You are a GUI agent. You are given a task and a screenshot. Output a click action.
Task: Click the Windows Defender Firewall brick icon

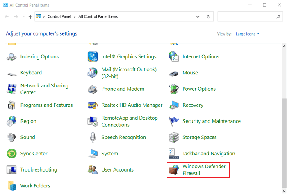click(173, 170)
